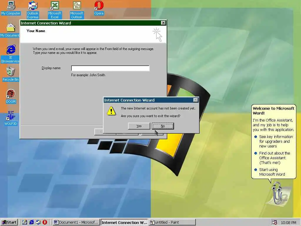
Task: Click the 10:08 PM taskbar clock
Action: [288, 222]
